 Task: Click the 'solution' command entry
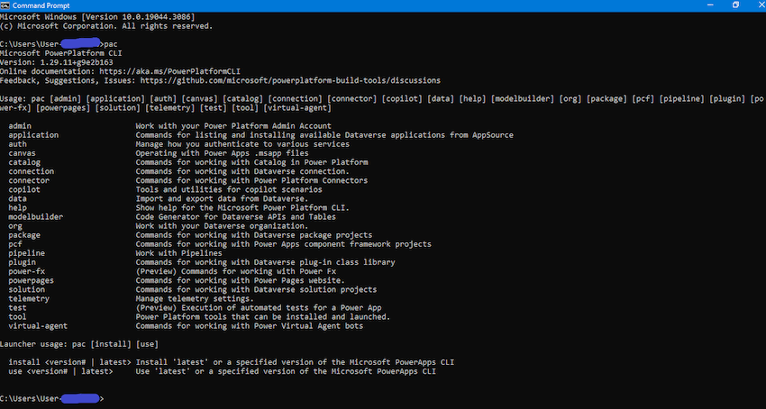[x=26, y=289]
